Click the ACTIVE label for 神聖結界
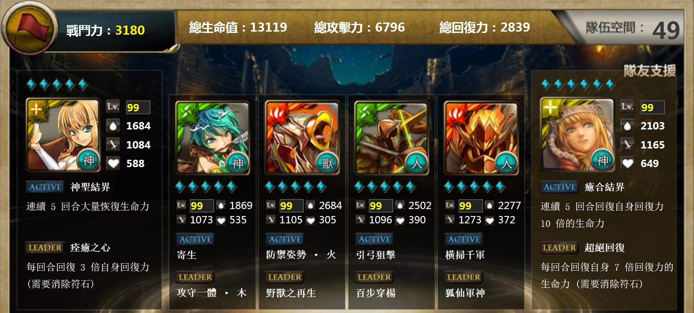The height and width of the screenshot is (313, 694). [x=45, y=187]
